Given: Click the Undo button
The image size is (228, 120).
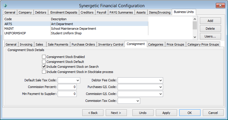Looking at the screenshot, I should tap(143, 113).
